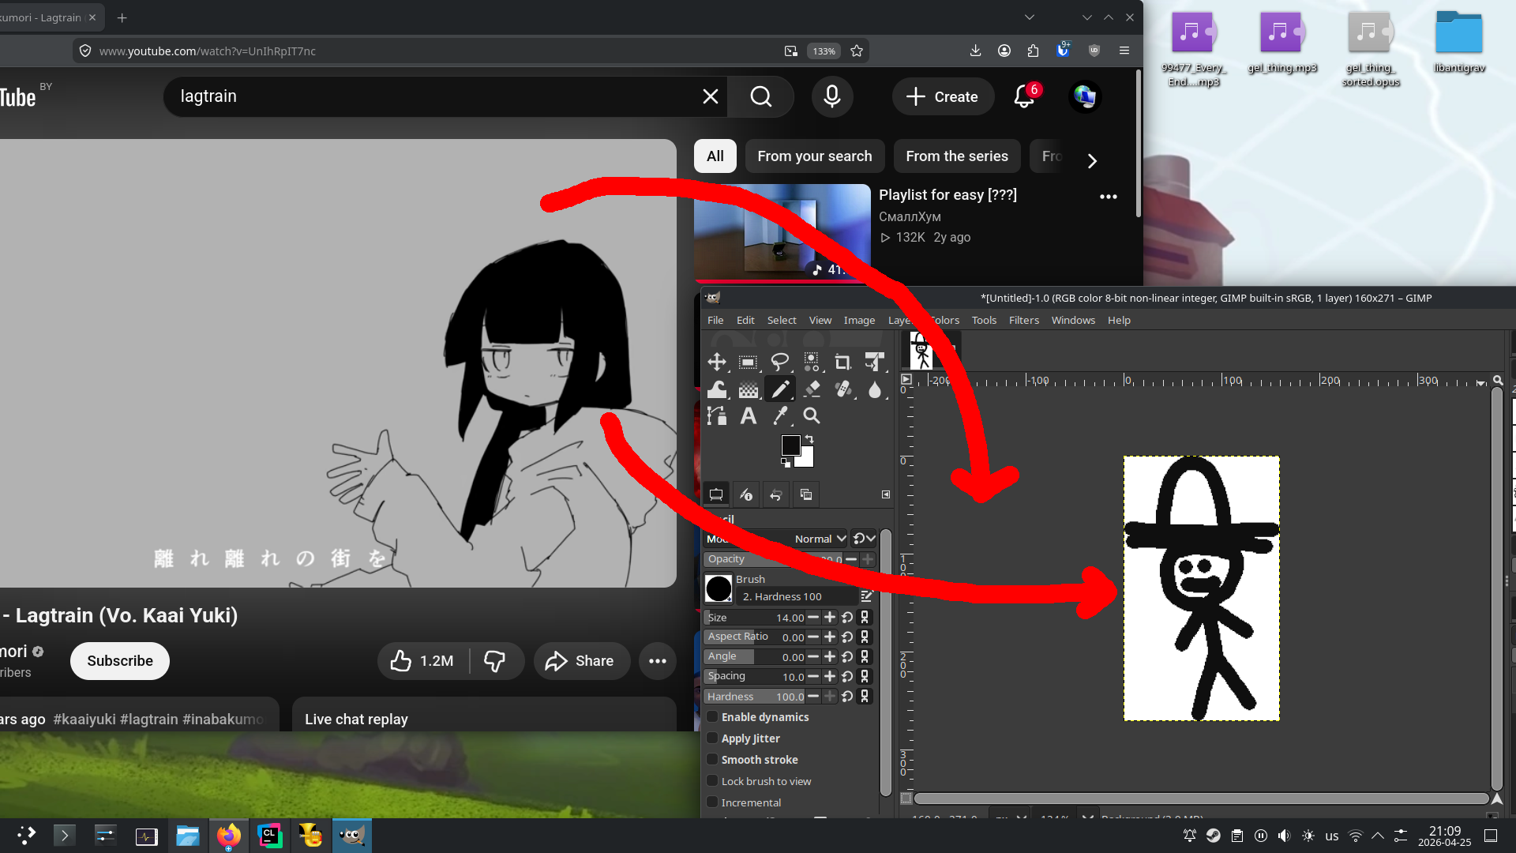
Task: Reset the Size value to brush default
Action: (847, 618)
